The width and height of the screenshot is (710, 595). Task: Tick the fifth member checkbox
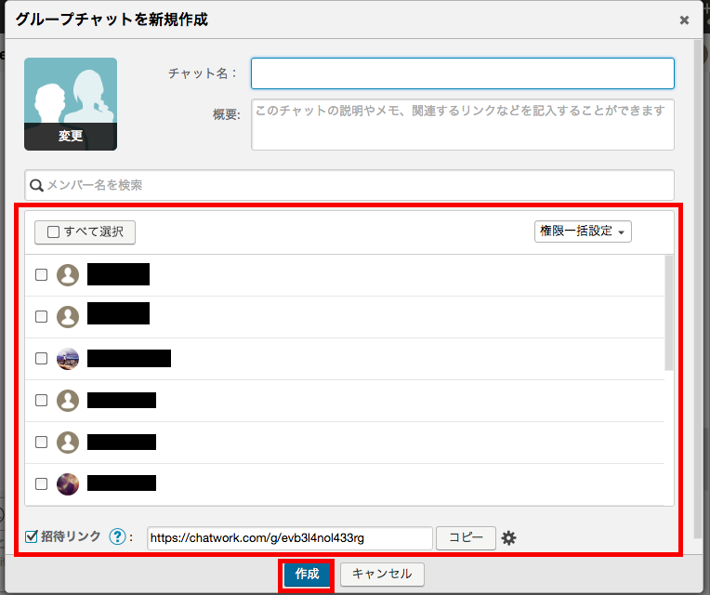[41, 442]
